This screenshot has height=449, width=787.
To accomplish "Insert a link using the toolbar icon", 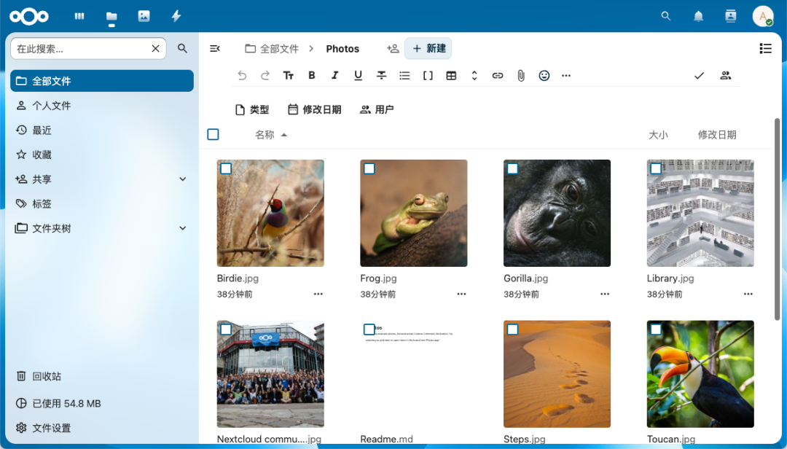I will (497, 75).
